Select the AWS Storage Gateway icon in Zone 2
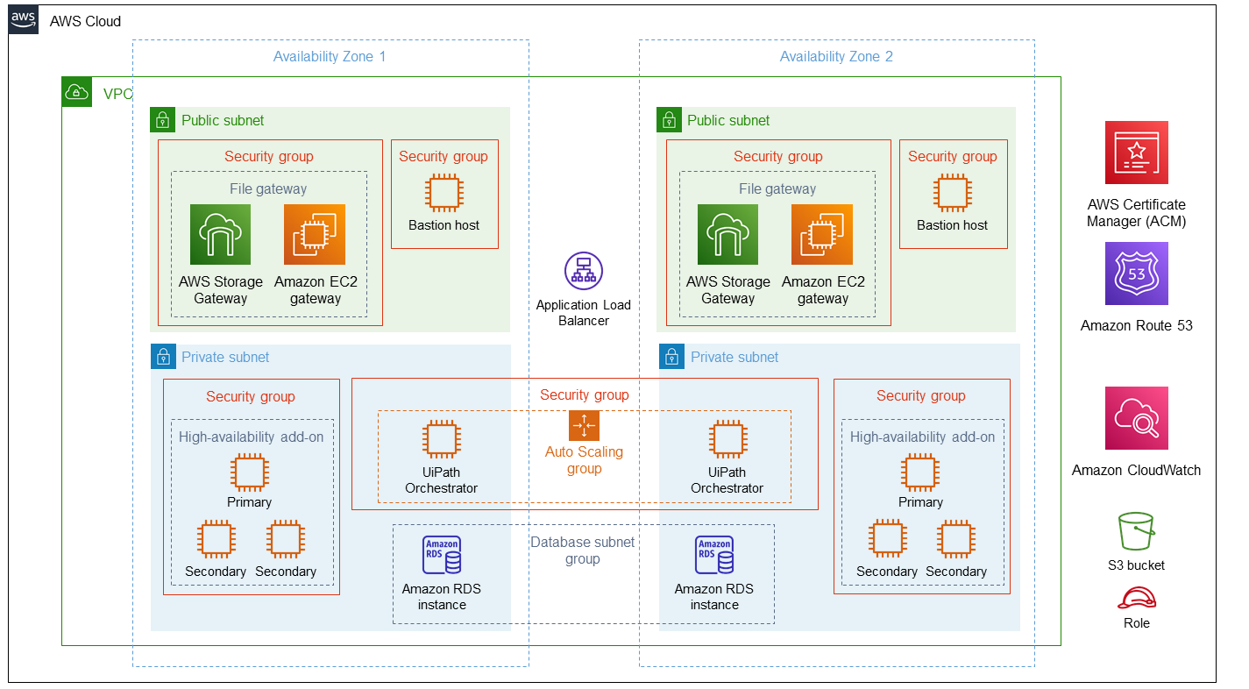1249x689 pixels. 727,235
